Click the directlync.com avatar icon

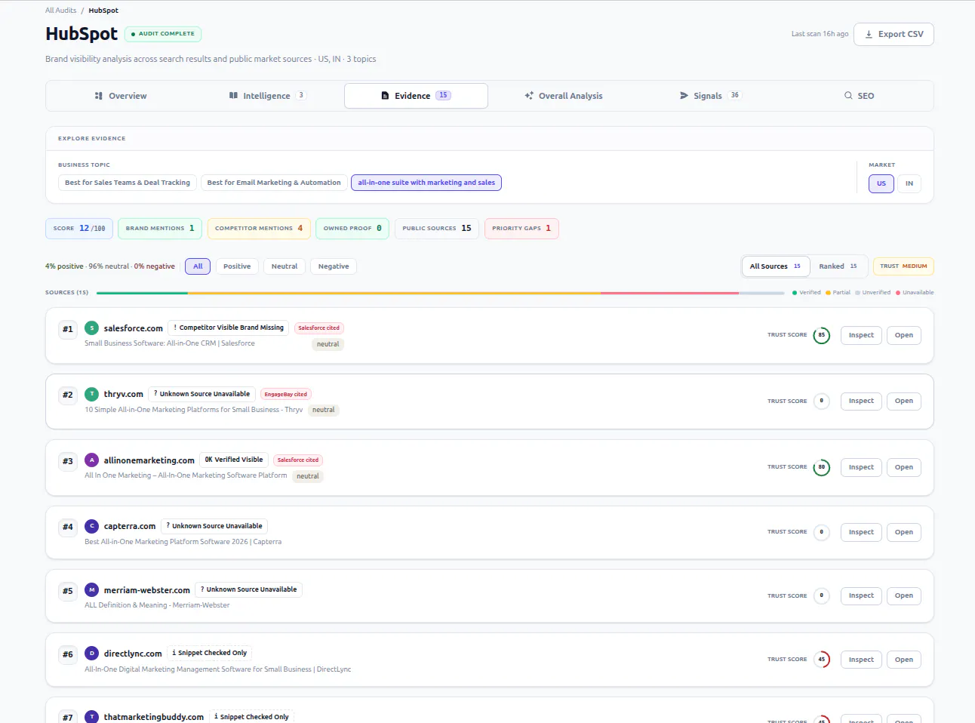pos(91,654)
